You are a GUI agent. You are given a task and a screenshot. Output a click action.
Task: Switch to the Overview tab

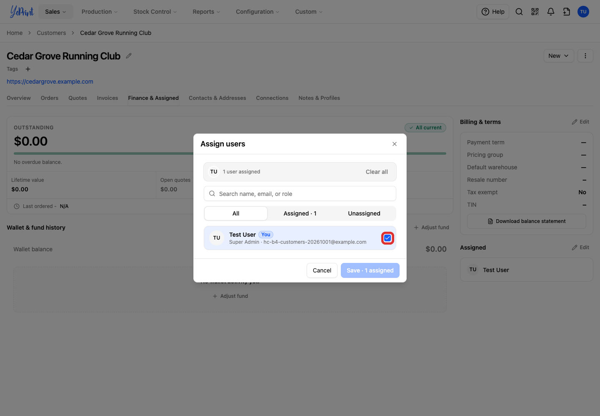click(19, 98)
